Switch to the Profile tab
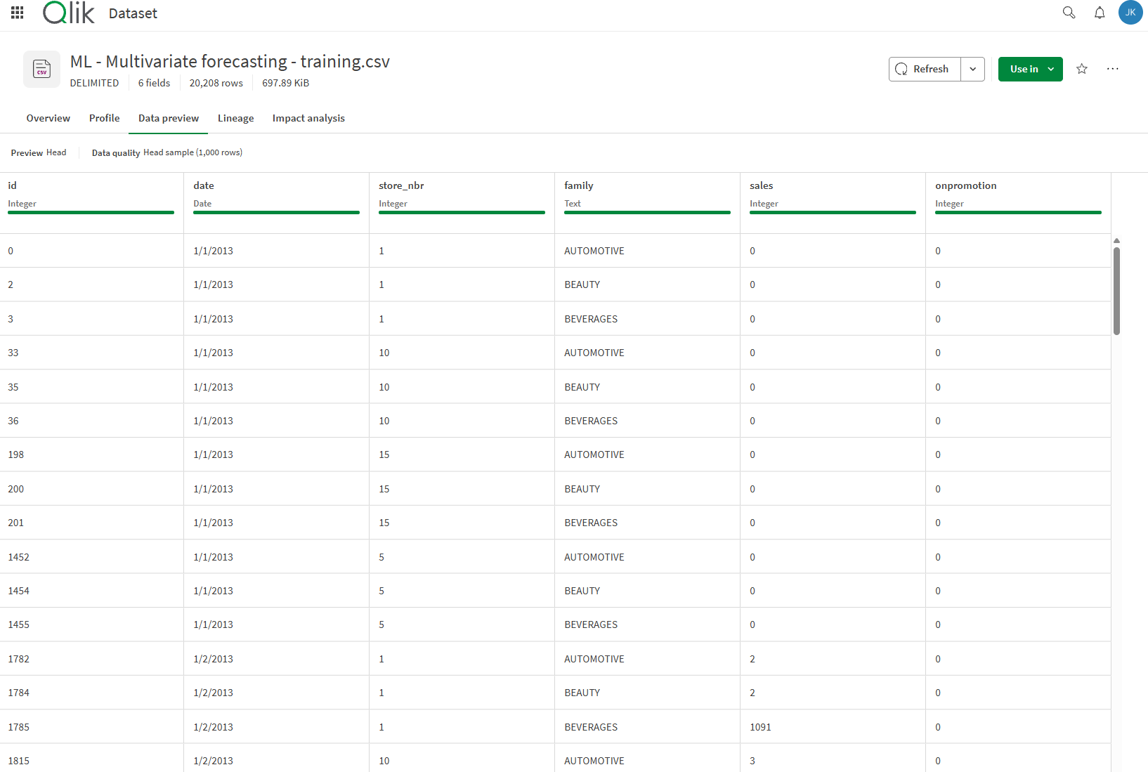Screen dimensions: 1148x772 point(104,118)
